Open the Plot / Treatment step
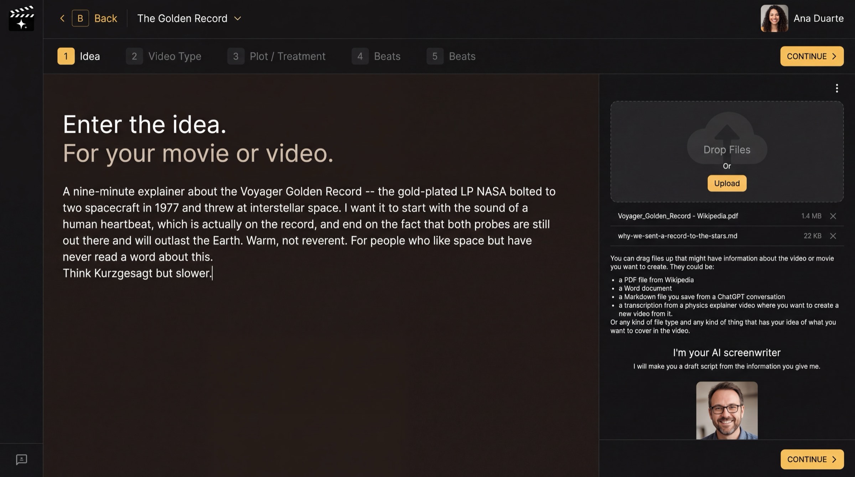Viewport: 855px width, 477px height. click(276, 56)
